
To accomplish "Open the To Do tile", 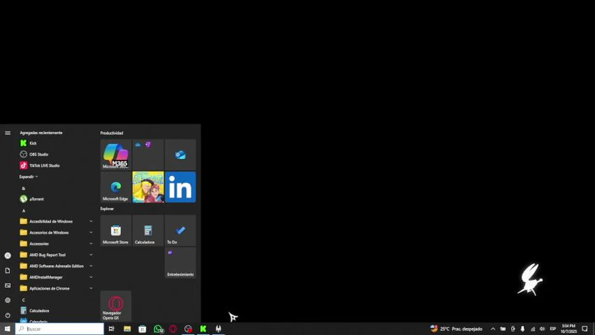I will pyautogui.click(x=180, y=230).
